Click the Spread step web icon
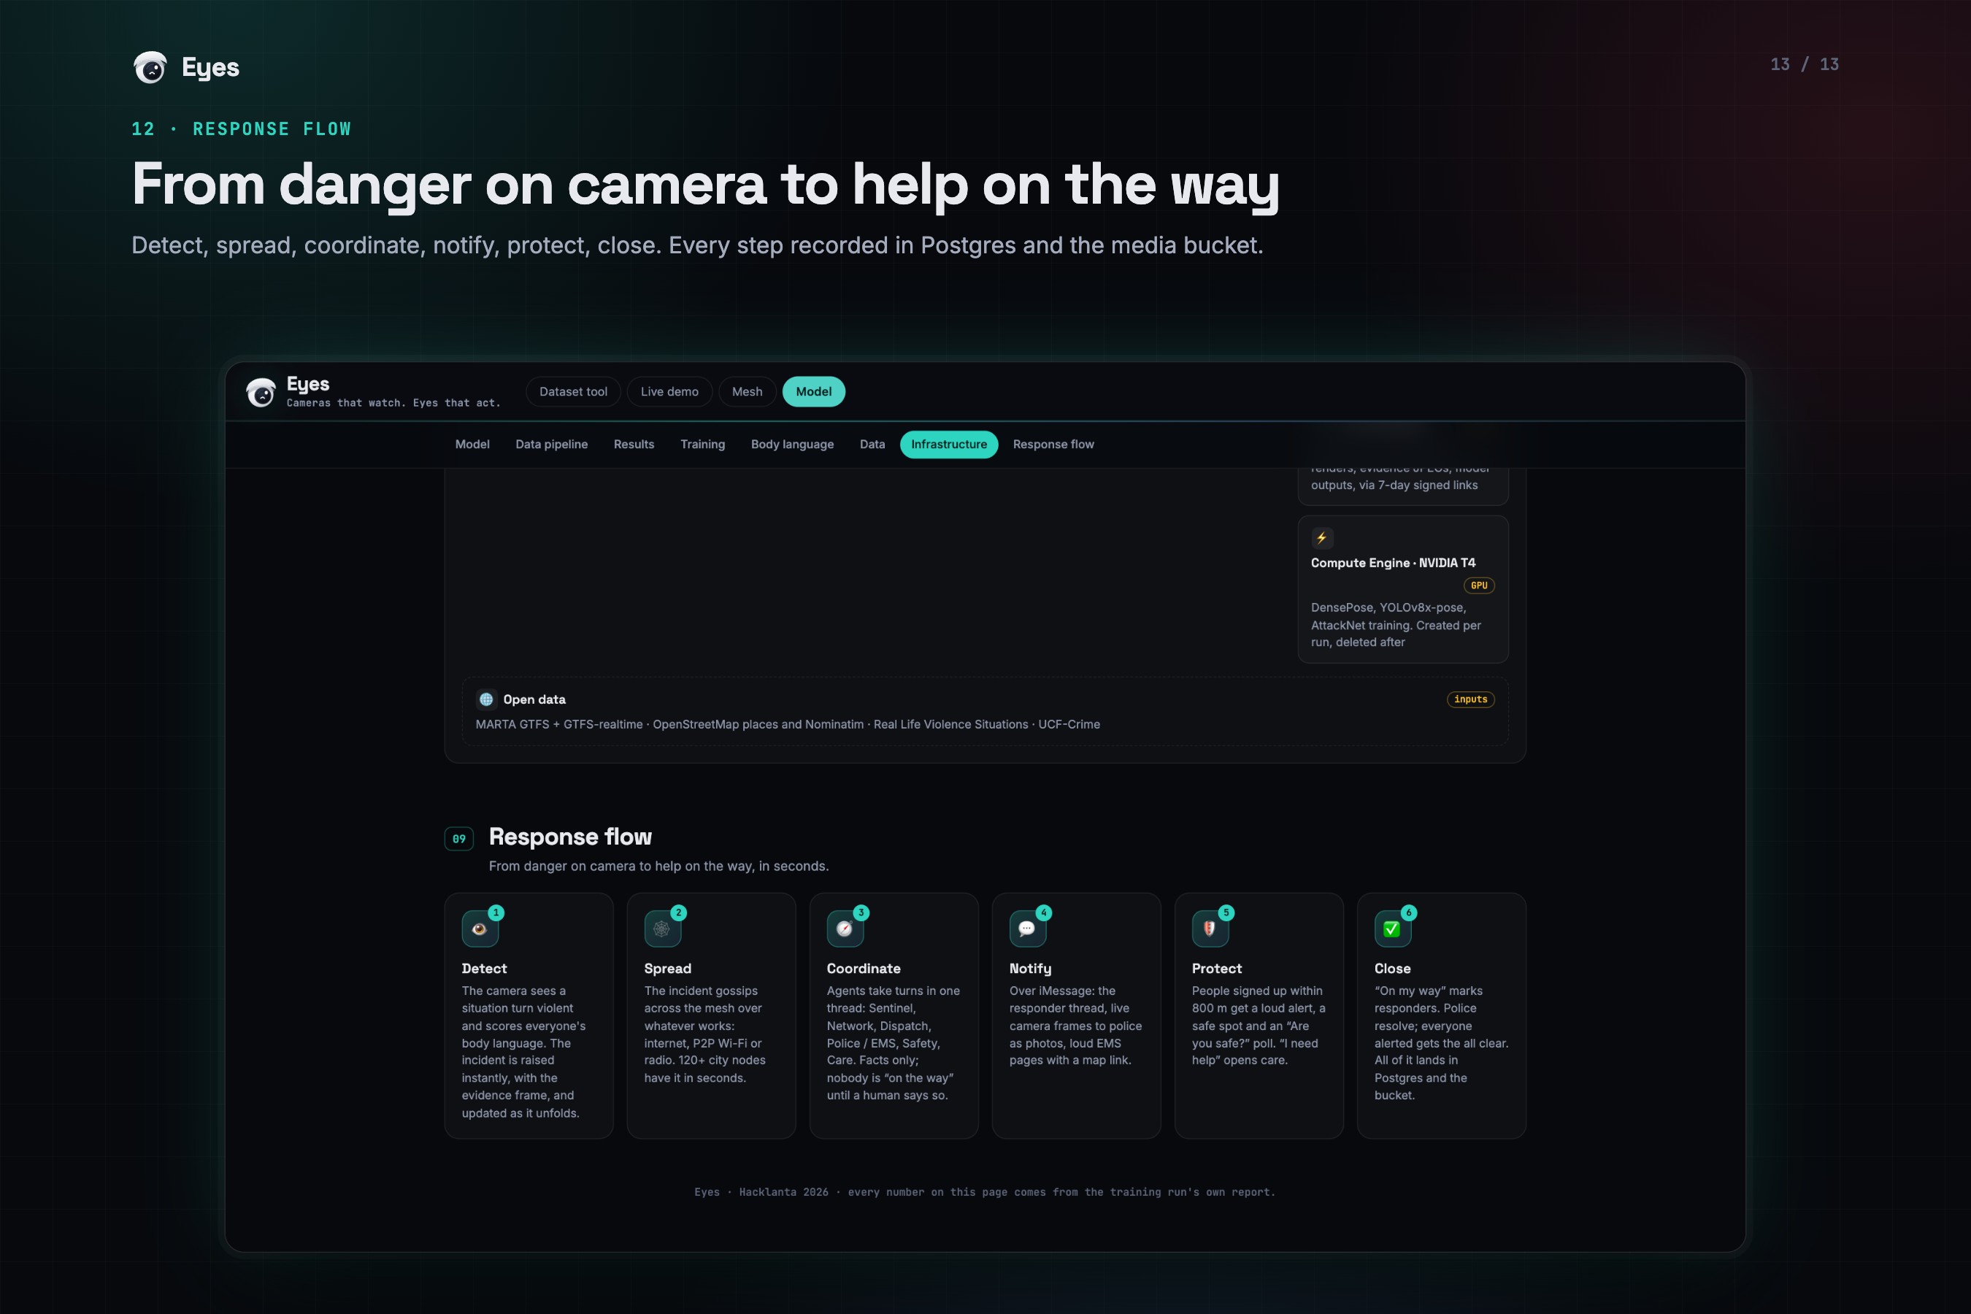Viewport: 1971px width, 1314px height. pyautogui.click(x=662, y=929)
